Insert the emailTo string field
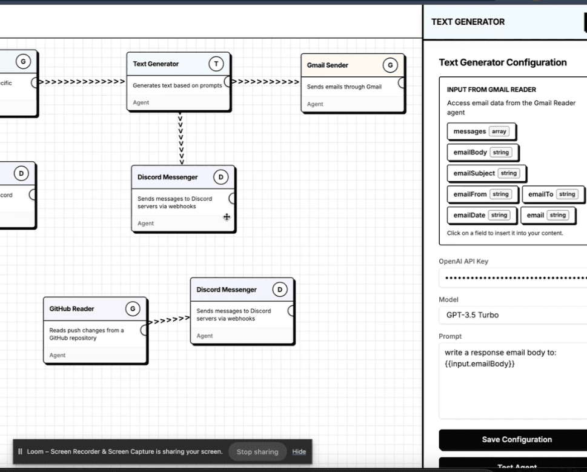The width and height of the screenshot is (587, 472). pyautogui.click(x=552, y=194)
